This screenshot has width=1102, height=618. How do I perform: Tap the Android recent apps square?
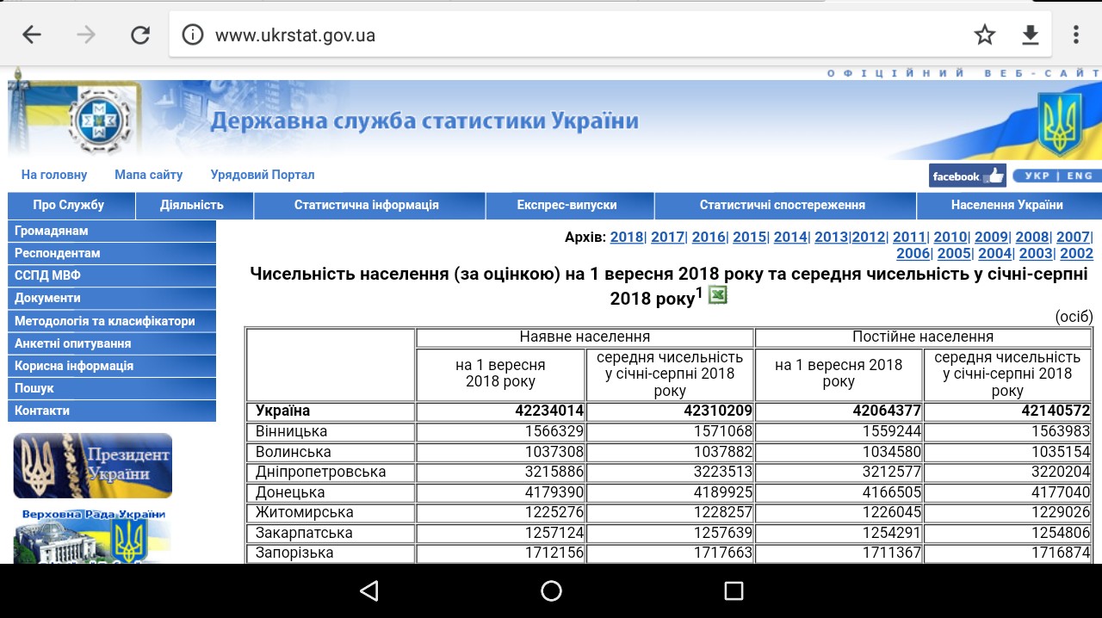pos(734,590)
